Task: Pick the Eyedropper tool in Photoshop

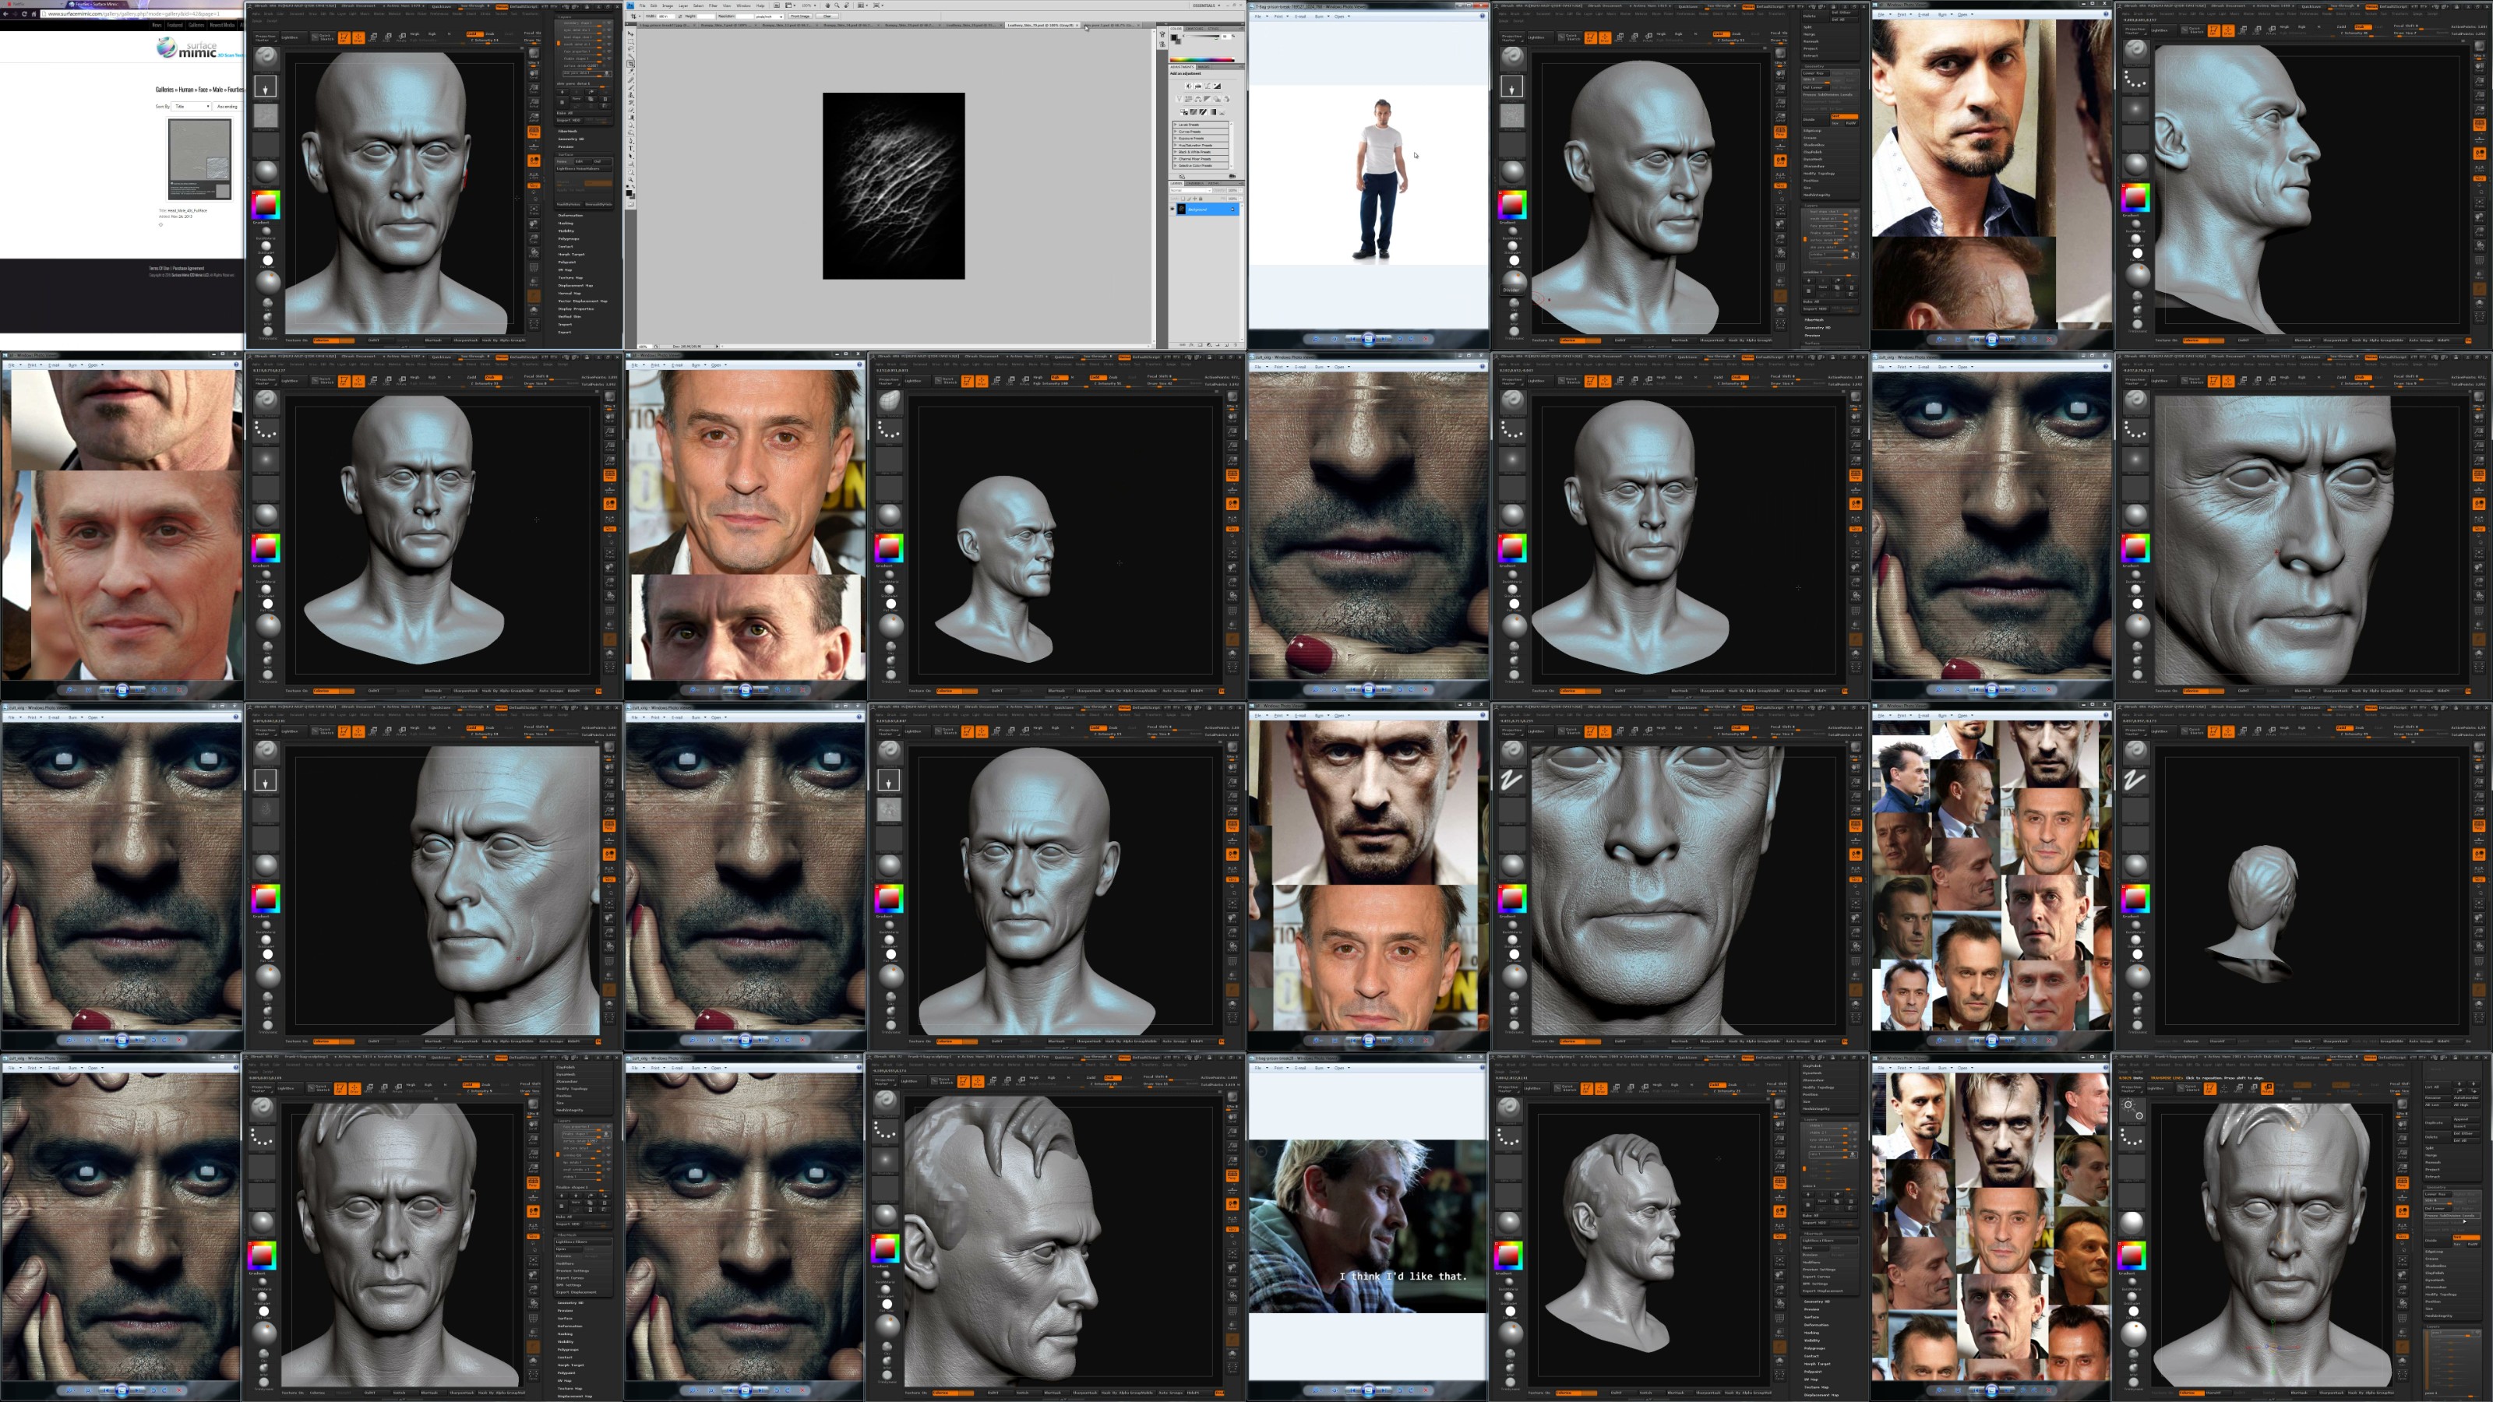Action: (631, 72)
